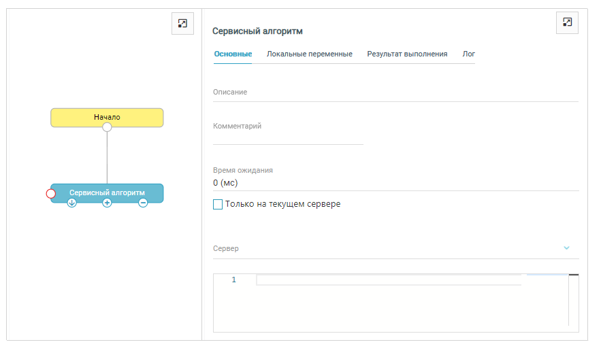Open the Лог tab
This screenshot has height=353, width=601.
468,54
